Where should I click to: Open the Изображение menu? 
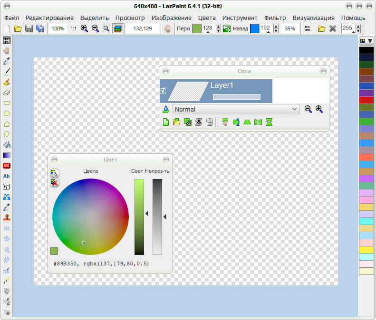pyautogui.click(x=172, y=18)
